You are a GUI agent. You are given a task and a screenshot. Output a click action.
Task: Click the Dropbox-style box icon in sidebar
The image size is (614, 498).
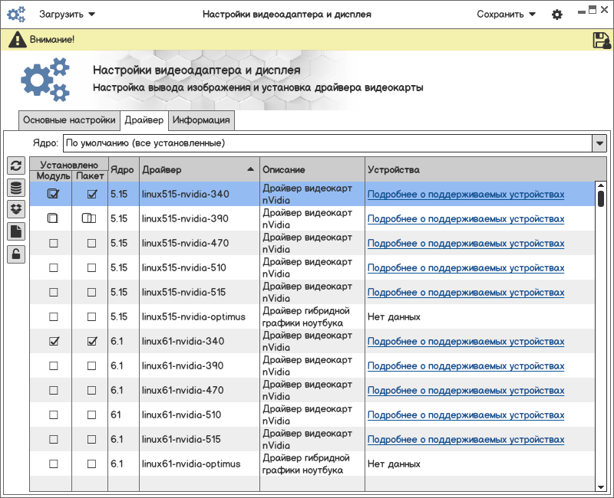click(15, 209)
